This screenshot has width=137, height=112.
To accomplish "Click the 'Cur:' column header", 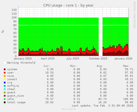I will pyautogui.click(x=47, y=66).
